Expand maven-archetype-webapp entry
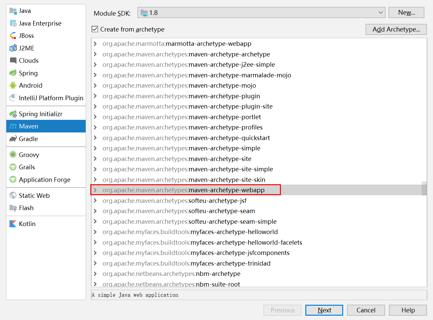This screenshot has width=433, height=320. 95,190
